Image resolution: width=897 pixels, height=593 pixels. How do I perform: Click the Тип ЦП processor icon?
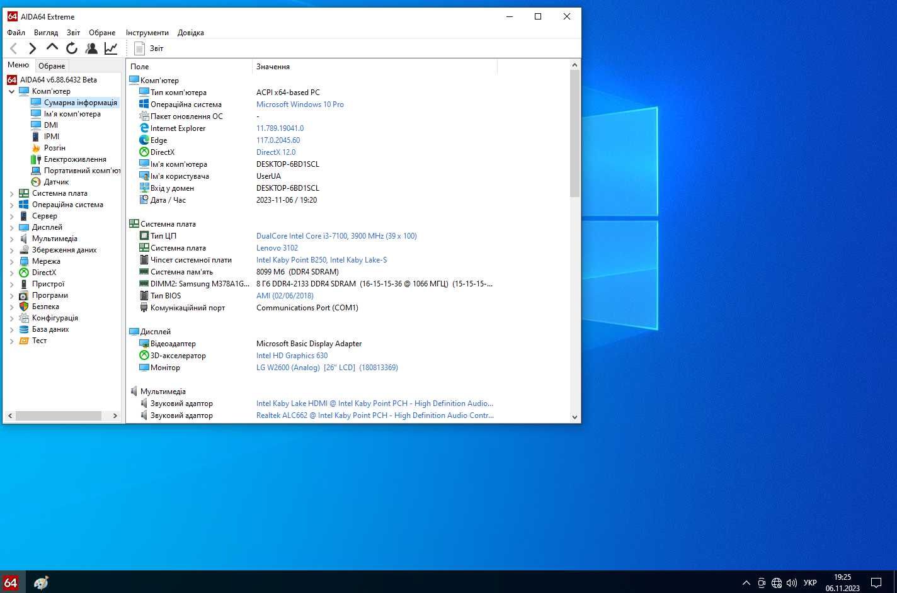144,236
